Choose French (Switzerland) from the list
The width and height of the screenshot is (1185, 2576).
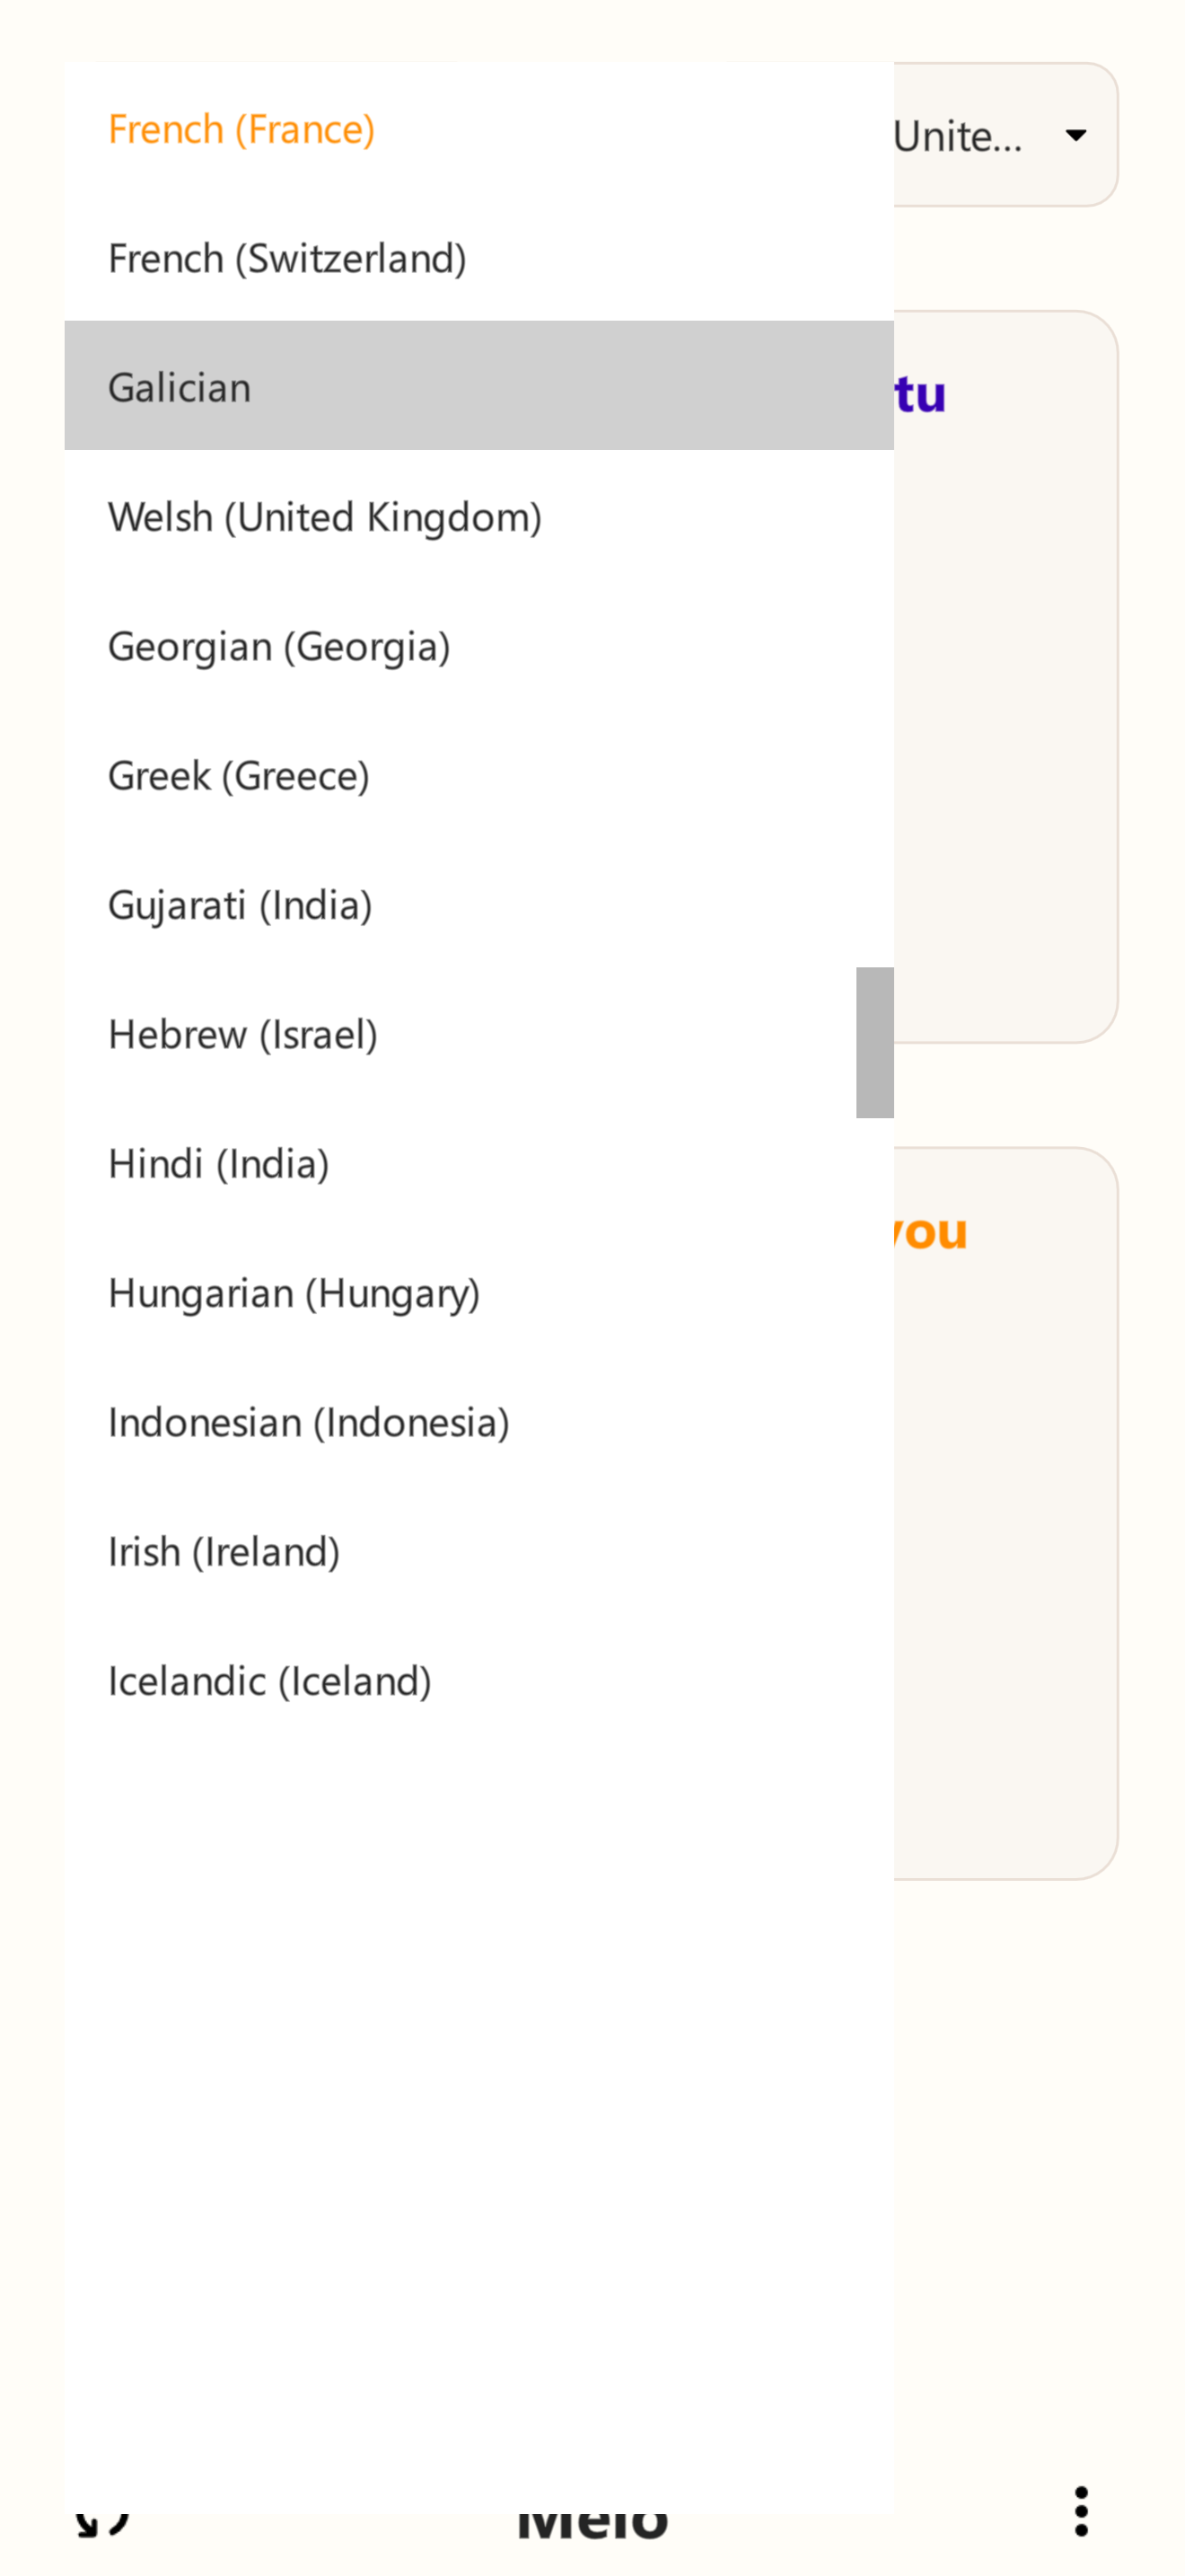tap(478, 257)
